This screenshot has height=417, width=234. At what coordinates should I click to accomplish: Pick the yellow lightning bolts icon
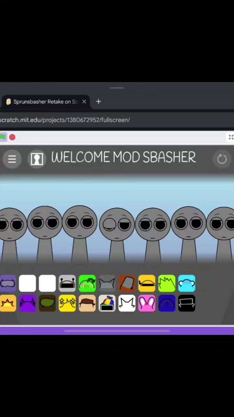tap(67, 303)
